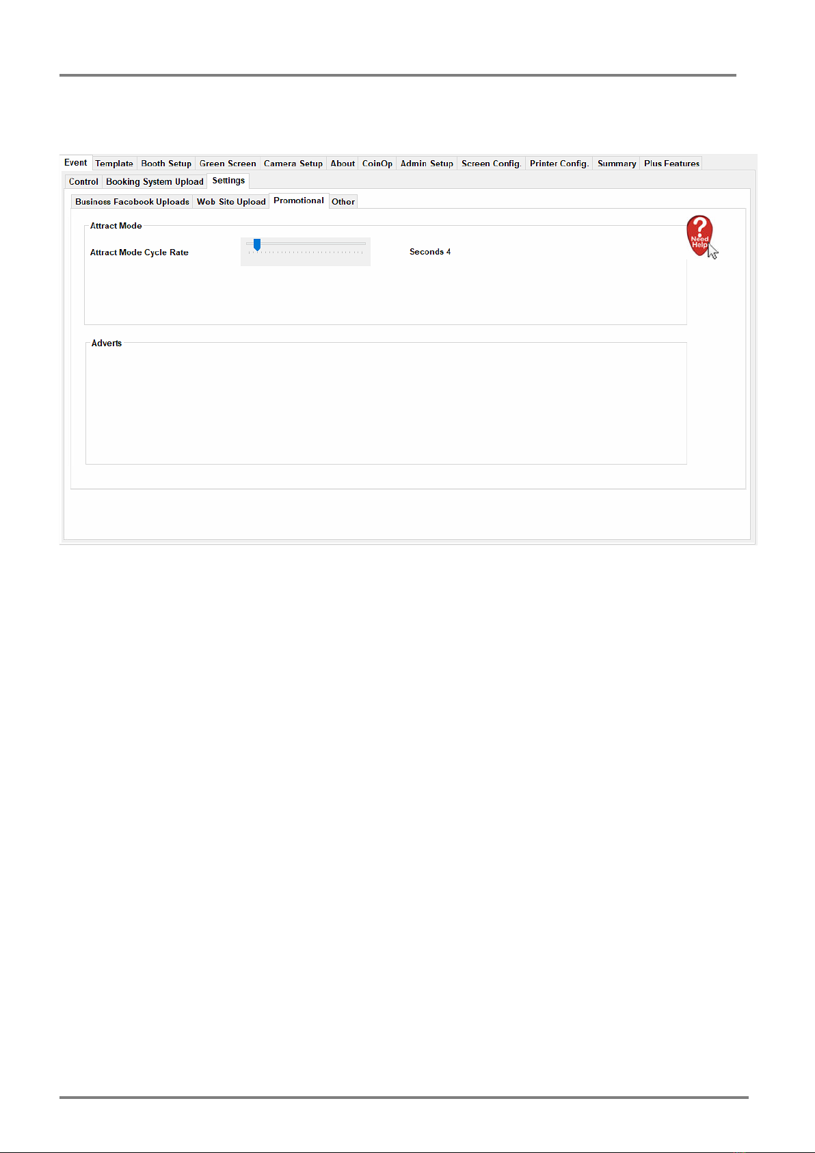Open the Summary tab
This screenshot has height=1153, width=815.
pos(617,164)
